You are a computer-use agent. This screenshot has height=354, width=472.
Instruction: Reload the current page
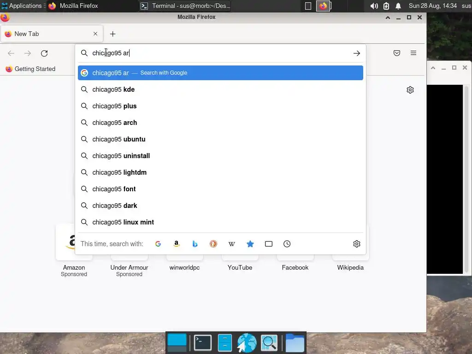coord(44,53)
